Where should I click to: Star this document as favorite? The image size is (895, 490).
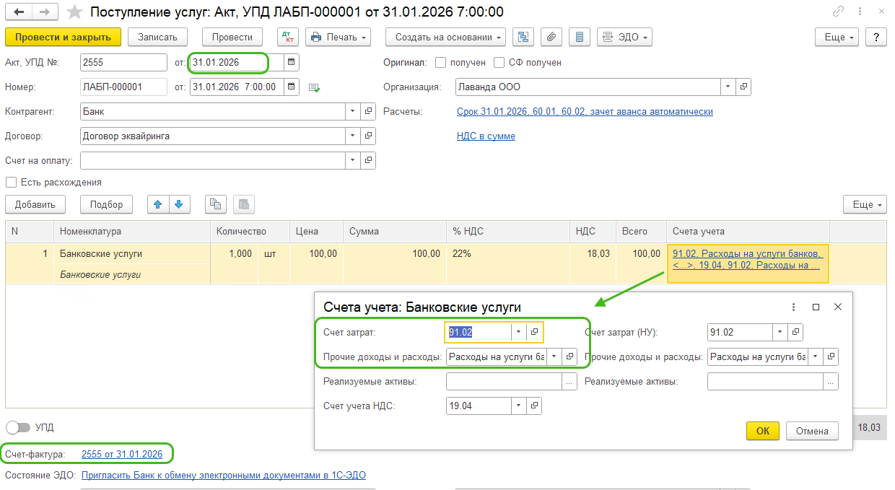[x=74, y=12]
